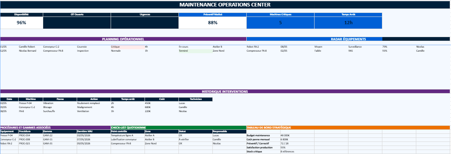Click the '8 références' stock cell
The height and width of the screenshot is (154, 451).
(x=298, y=152)
